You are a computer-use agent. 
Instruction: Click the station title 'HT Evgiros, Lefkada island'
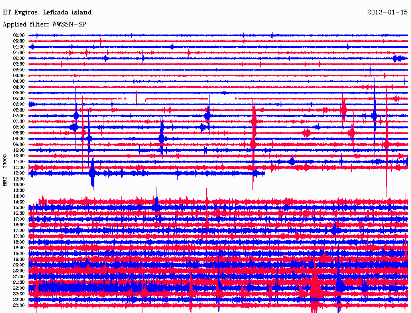click(x=47, y=12)
